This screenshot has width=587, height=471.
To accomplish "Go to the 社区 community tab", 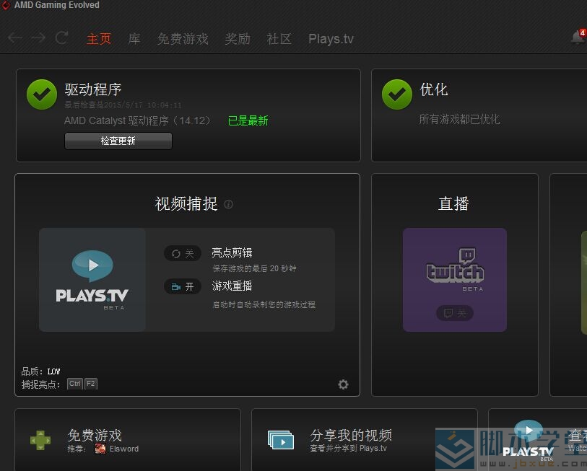I will coord(279,38).
